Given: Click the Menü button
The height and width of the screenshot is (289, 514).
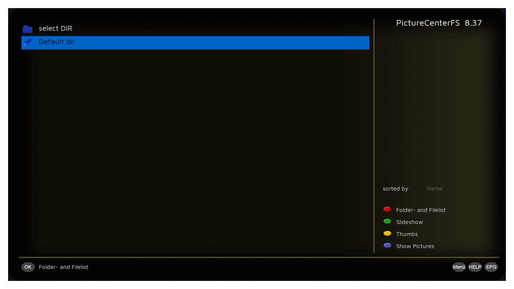Looking at the screenshot, I should [x=459, y=267].
